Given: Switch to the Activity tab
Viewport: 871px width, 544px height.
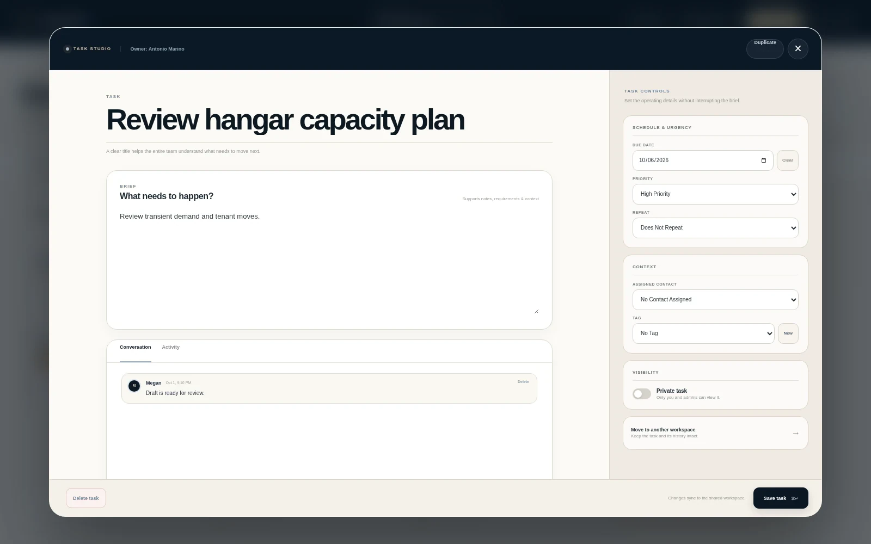Looking at the screenshot, I should [x=170, y=347].
